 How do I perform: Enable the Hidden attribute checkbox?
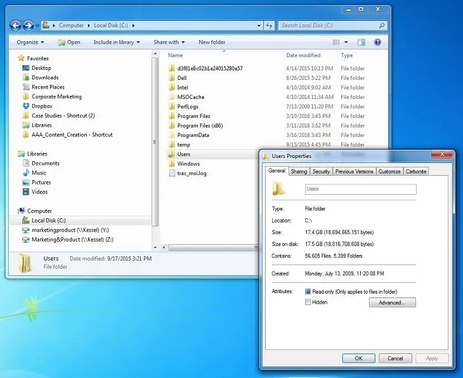tap(308, 303)
